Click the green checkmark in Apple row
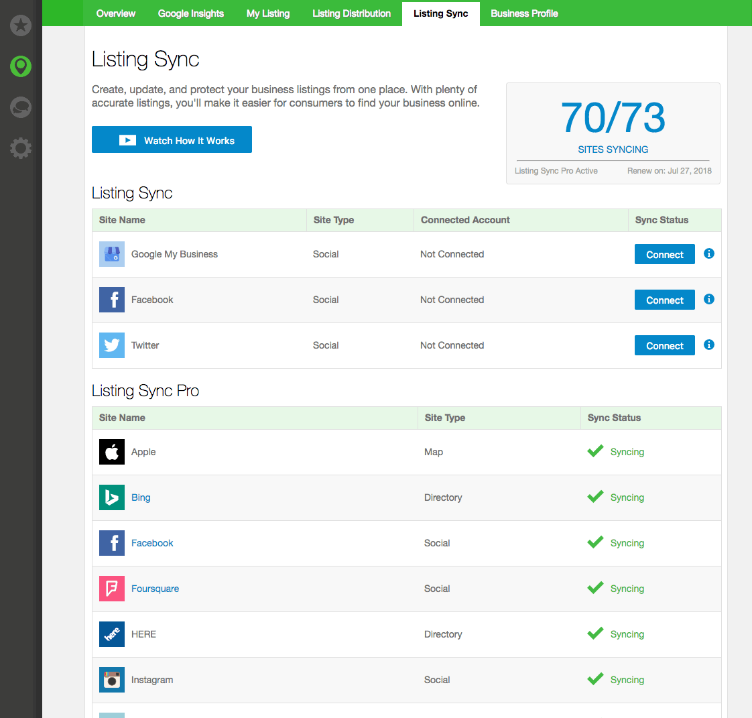Viewport: 752px width, 718px height. coord(595,451)
